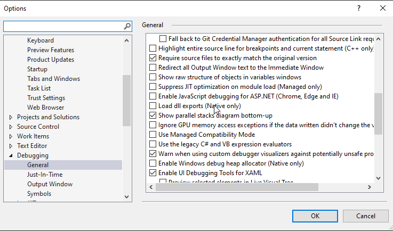The height and width of the screenshot is (231, 393).
Task: Click settings list scroll down arrow
Action: [x=379, y=178]
